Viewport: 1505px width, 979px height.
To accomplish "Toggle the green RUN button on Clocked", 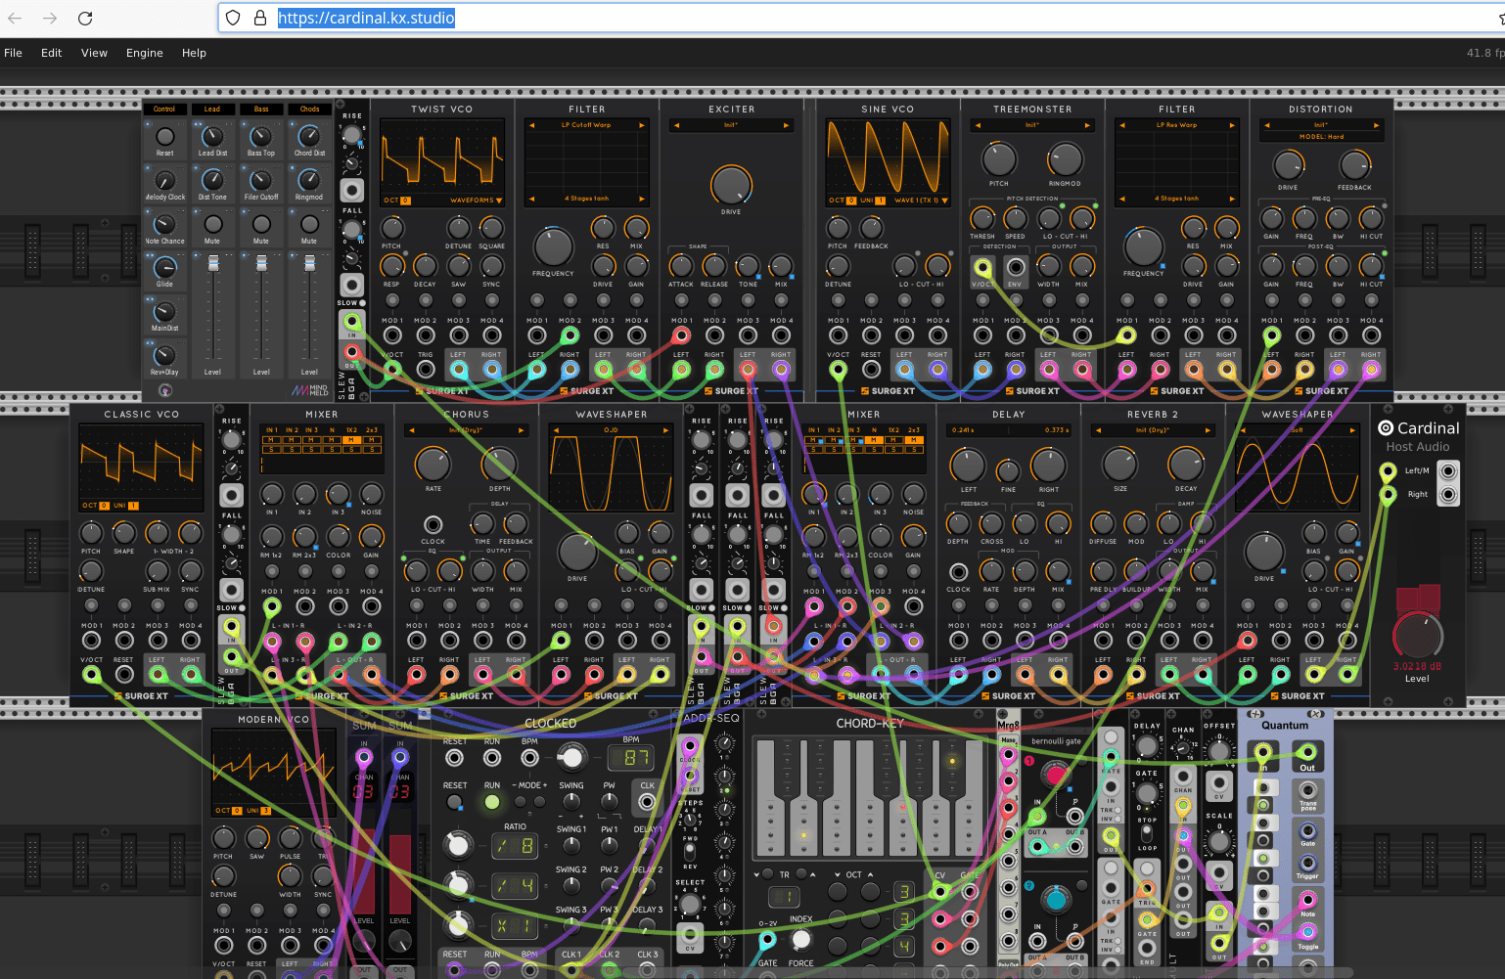I will [492, 802].
